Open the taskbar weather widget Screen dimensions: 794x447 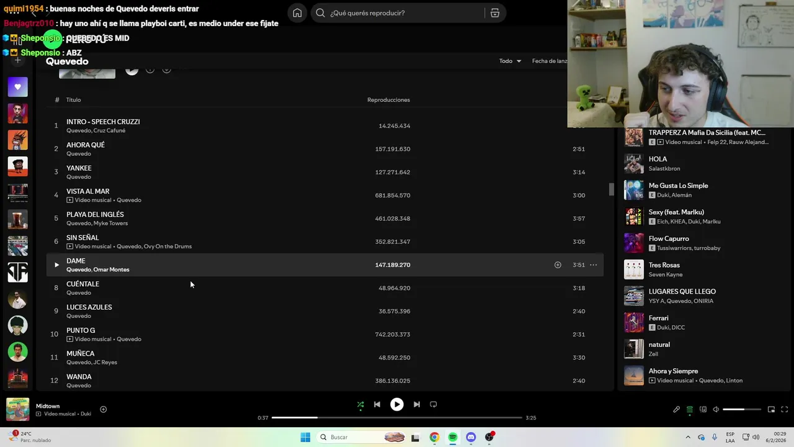tap(30, 437)
